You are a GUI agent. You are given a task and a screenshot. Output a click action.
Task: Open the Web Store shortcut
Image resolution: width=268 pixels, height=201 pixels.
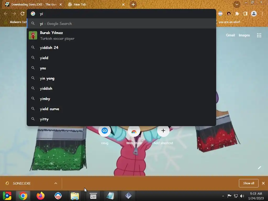click(134, 131)
